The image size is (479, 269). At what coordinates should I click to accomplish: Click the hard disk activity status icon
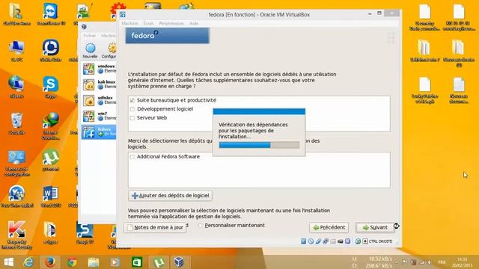[x=304, y=241]
